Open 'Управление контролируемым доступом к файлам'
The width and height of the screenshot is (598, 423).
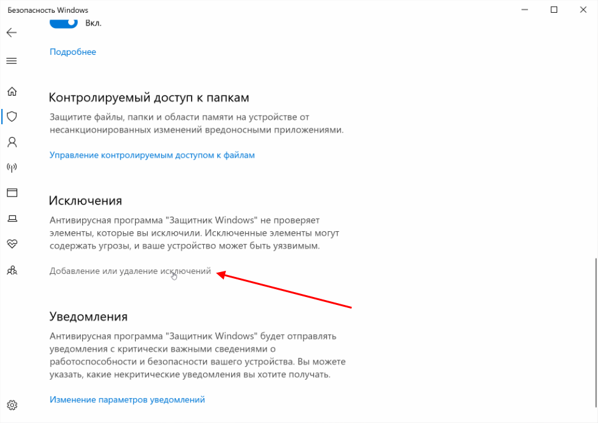152,155
